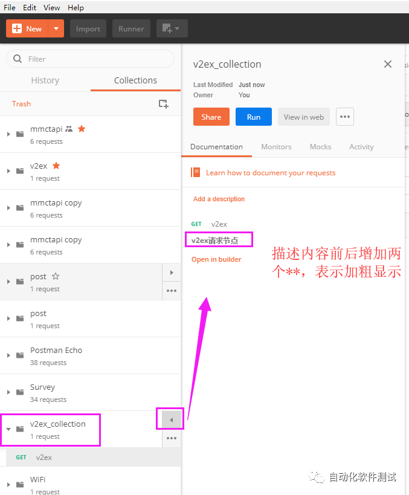Select the Survey collection name
This screenshot has height=495, width=409.
point(43,387)
